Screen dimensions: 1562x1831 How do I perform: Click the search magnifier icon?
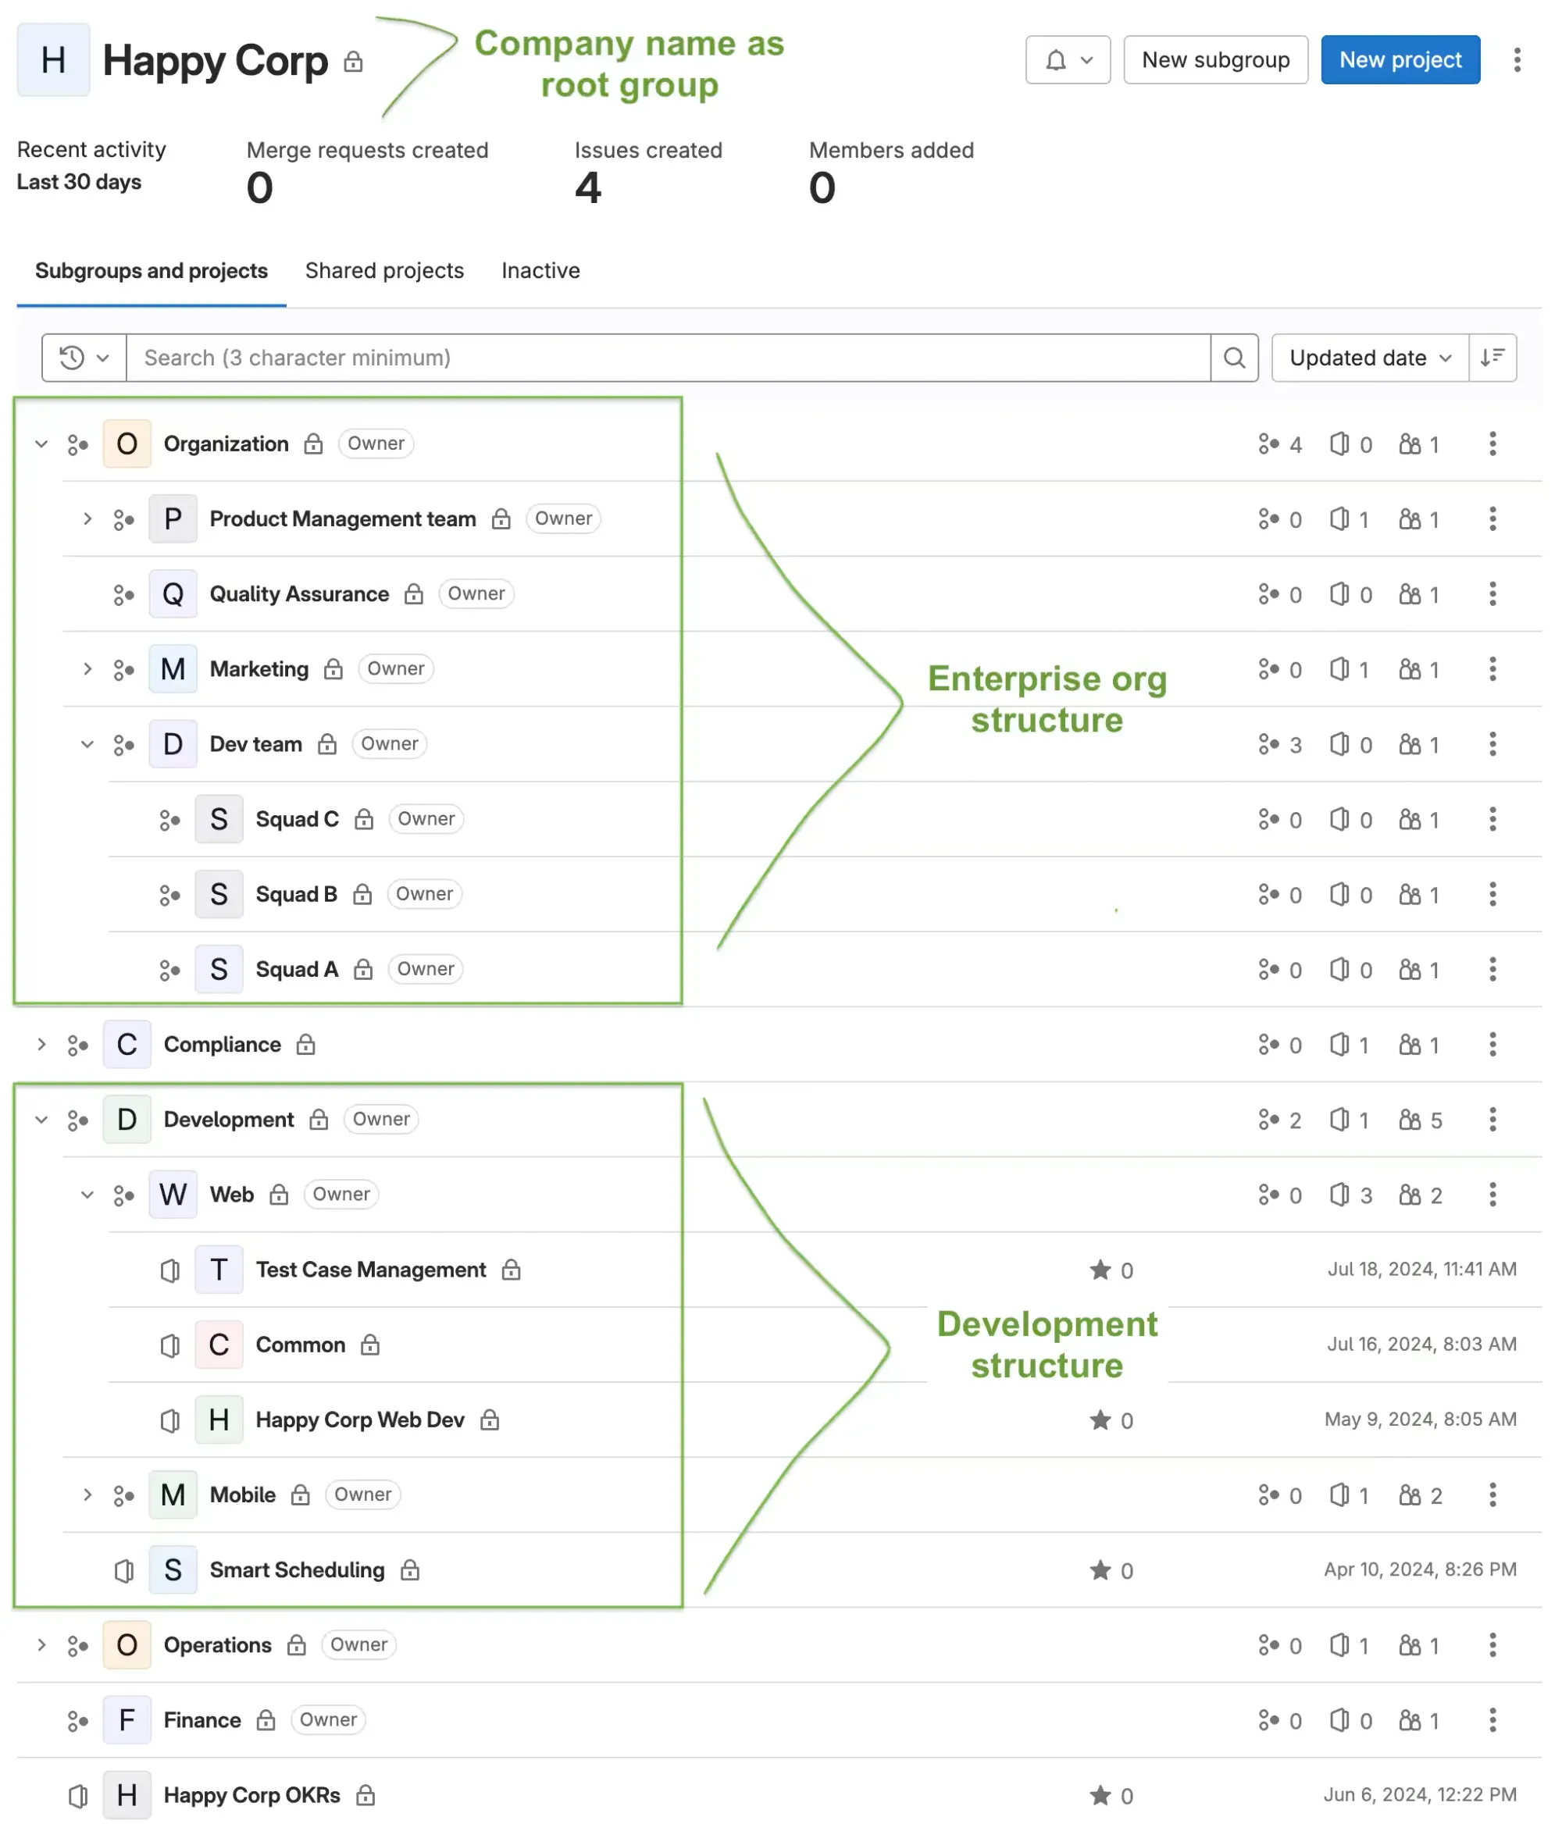tap(1234, 358)
